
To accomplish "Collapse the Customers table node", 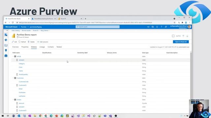I will pos(13,78).
